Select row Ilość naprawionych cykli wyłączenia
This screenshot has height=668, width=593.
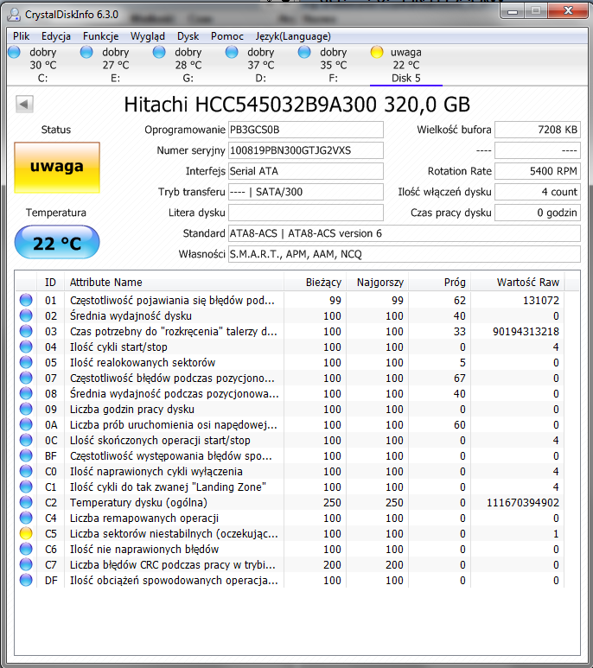click(x=290, y=471)
